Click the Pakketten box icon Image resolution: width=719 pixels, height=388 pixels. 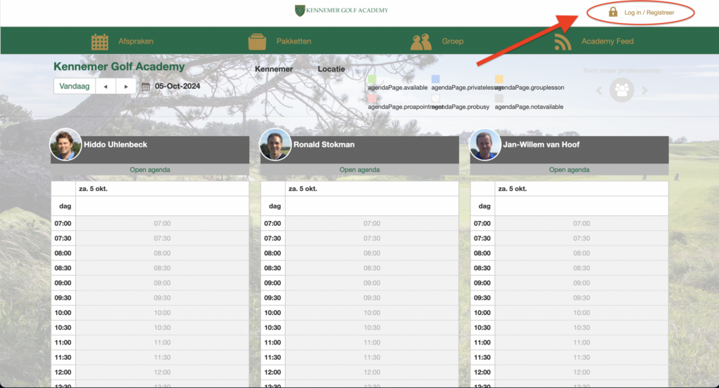[257, 41]
